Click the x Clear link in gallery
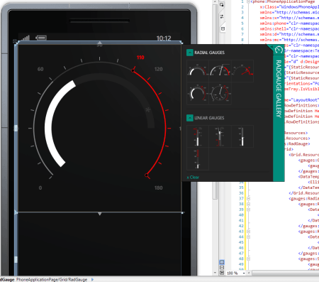319x282 pixels. click(x=193, y=178)
